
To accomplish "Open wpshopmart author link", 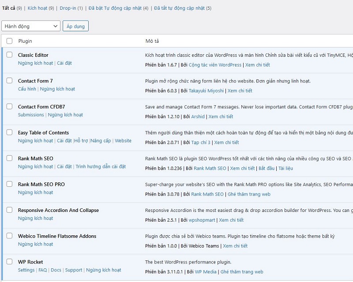I will [202, 220].
